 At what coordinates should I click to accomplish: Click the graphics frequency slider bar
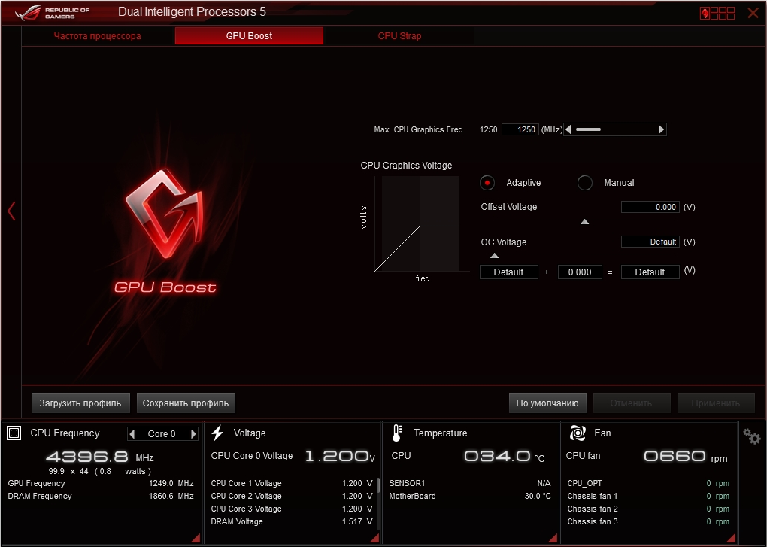(588, 129)
